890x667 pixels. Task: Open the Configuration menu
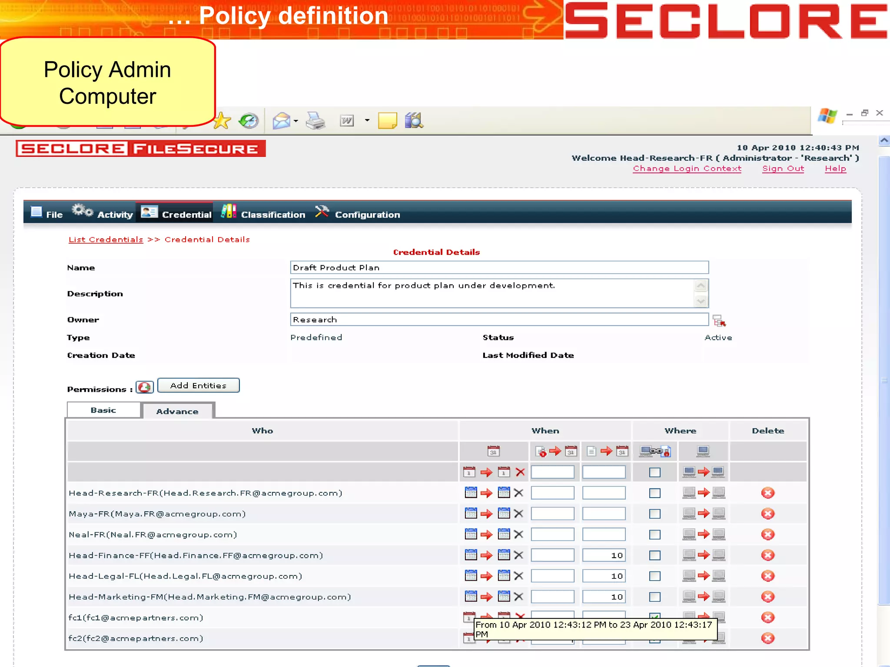coord(357,213)
